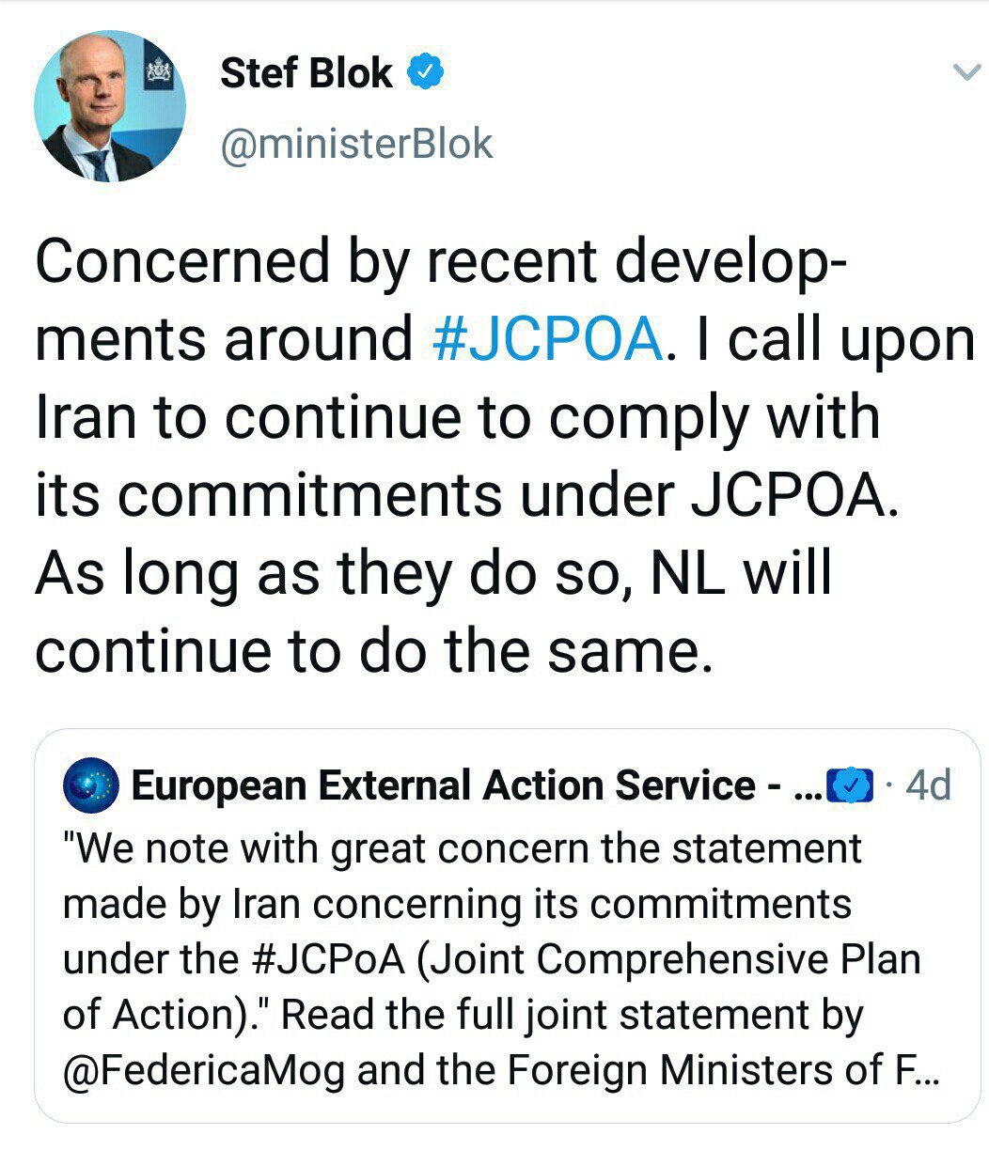The width and height of the screenshot is (989, 1150).
Task: Click the European External Action Service avatar icon
Action: pyautogui.click(x=90, y=785)
